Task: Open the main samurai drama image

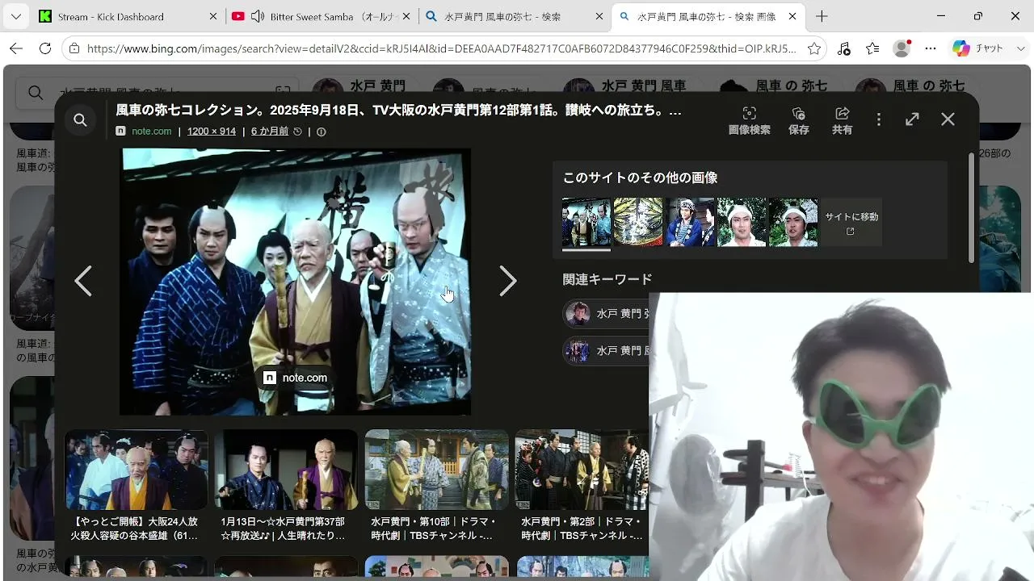Action: tap(295, 282)
